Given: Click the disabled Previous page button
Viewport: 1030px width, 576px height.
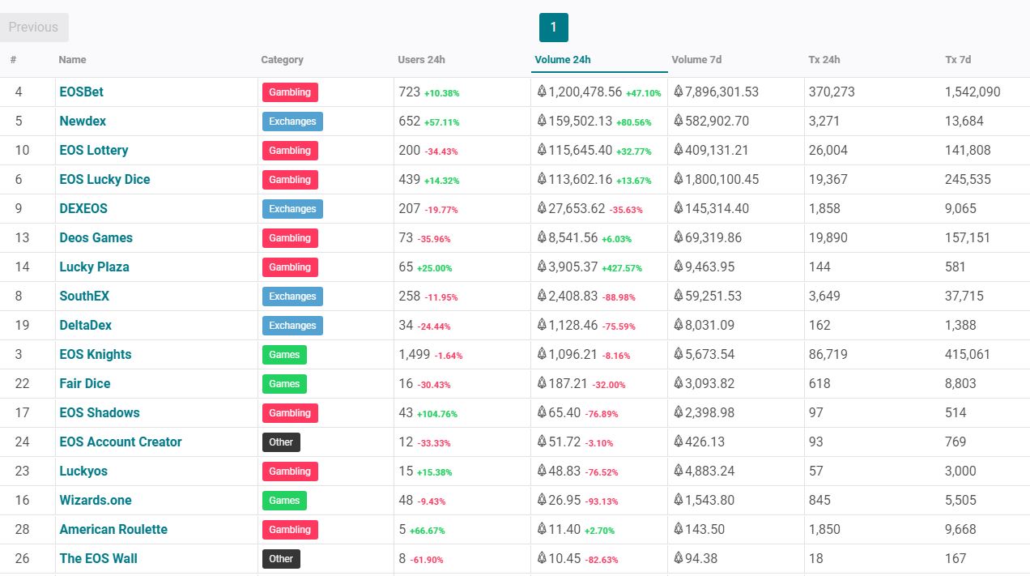Looking at the screenshot, I should [34, 28].
